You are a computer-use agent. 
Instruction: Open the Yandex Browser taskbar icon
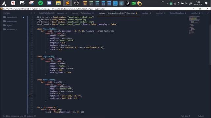(x=13, y=3)
